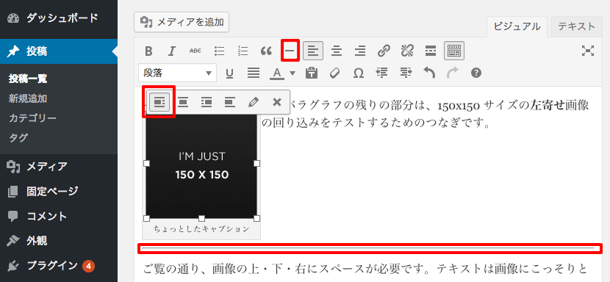Decrease the indent
This screenshot has width=610, height=282.
click(x=382, y=73)
